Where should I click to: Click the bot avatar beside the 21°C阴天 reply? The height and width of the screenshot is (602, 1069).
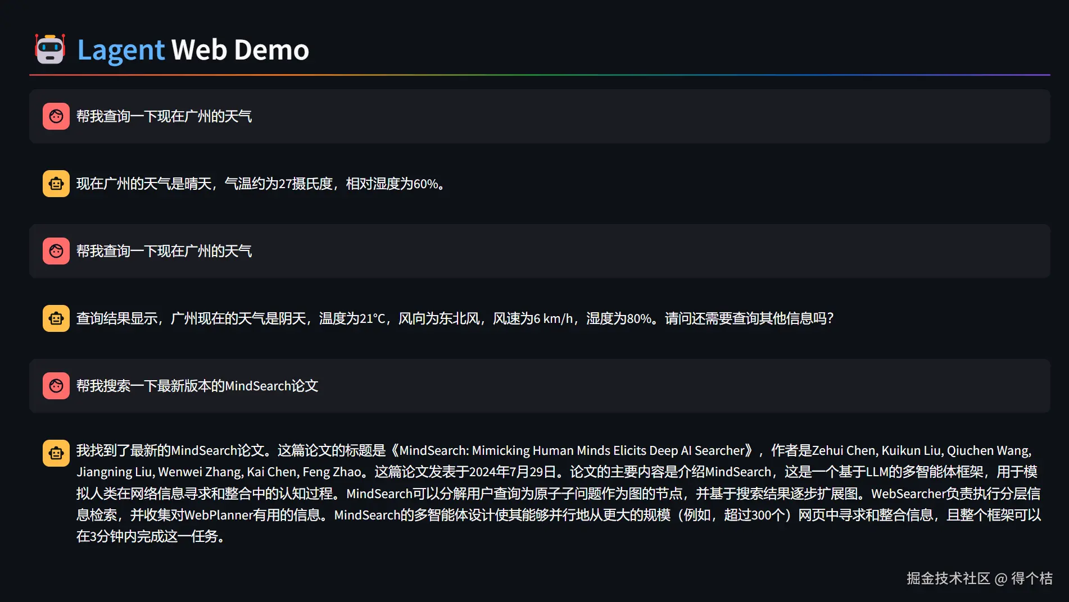[56, 318]
